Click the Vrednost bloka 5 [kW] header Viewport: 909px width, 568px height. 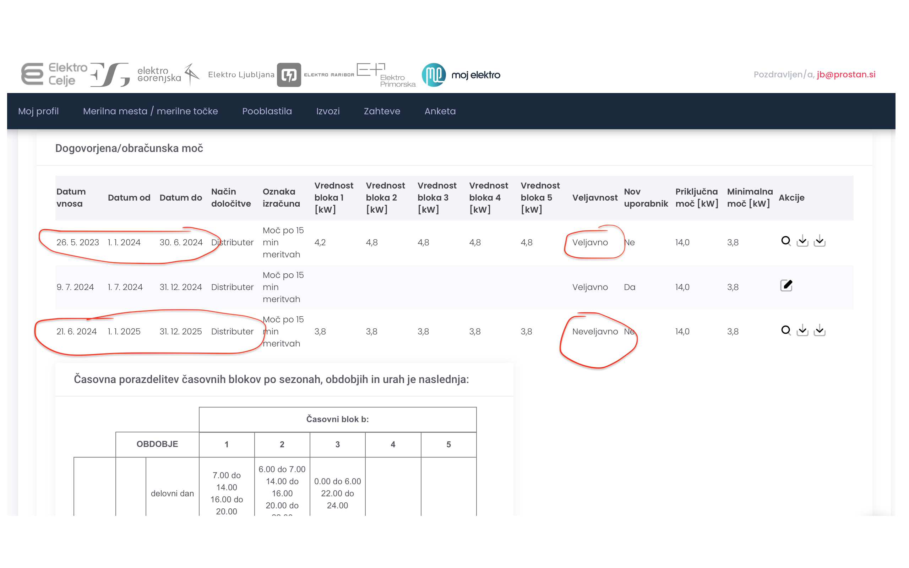(x=540, y=198)
